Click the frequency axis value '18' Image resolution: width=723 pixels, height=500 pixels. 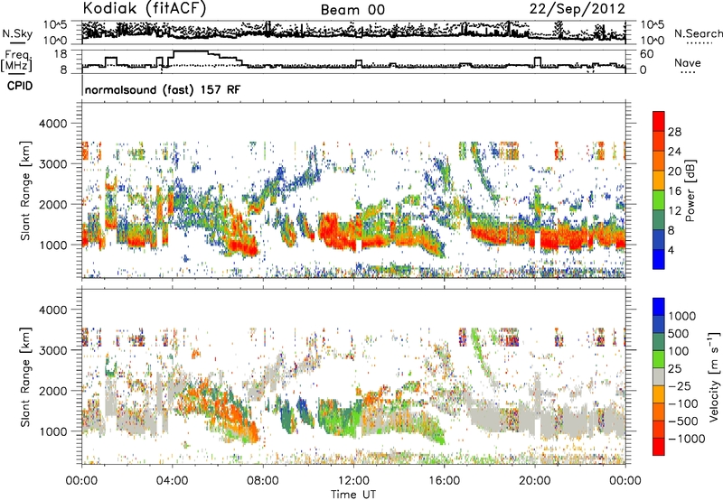pos(61,54)
